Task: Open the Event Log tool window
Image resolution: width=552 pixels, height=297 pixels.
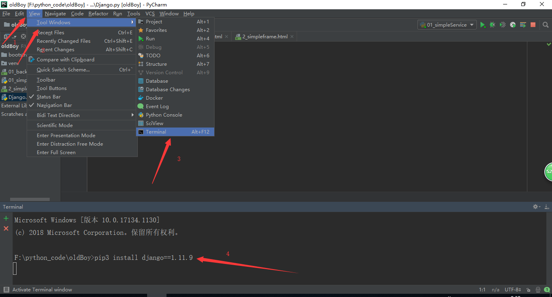Action: [175, 107]
